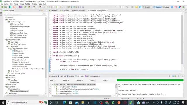The height and width of the screenshot is (105, 187).
Task: Switch to the Registration Test tab
Action: click(79, 10)
